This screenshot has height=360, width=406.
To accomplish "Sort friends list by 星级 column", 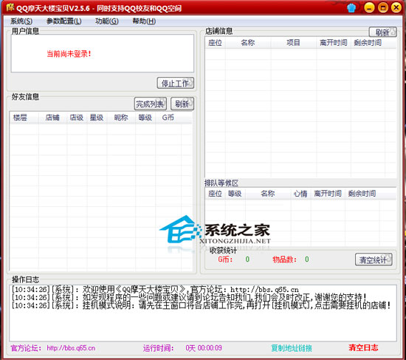I will [97, 118].
